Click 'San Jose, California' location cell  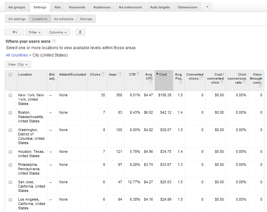(31, 186)
